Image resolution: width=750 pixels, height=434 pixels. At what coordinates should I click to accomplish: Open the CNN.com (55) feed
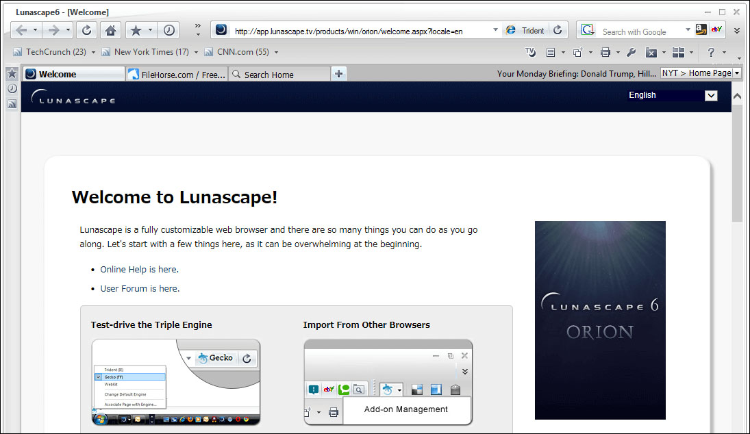[x=237, y=52]
